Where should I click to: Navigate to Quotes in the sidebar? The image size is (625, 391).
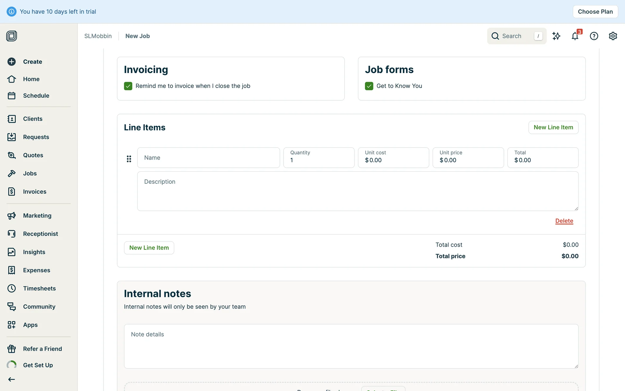(x=33, y=155)
